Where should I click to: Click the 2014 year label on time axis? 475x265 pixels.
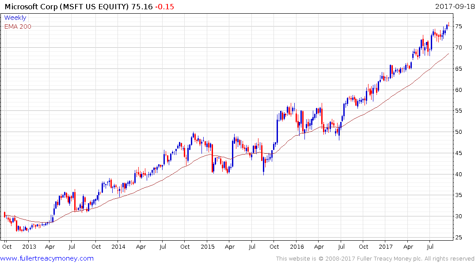coord(118,246)
